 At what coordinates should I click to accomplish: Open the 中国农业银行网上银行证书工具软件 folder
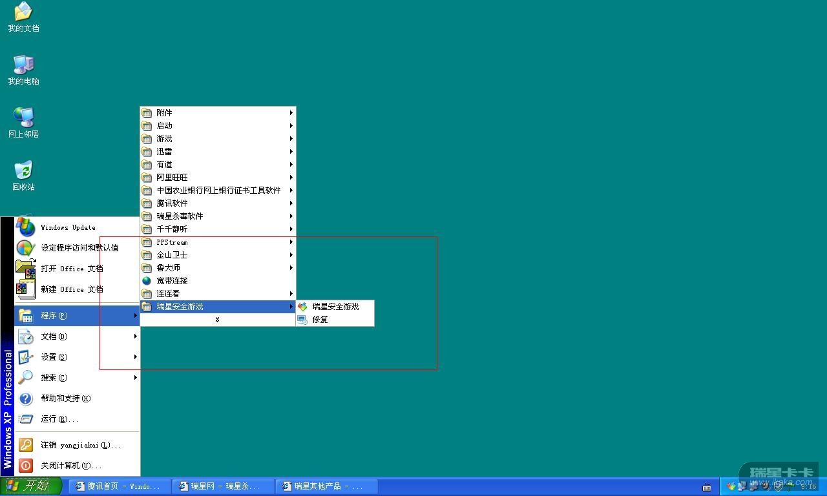[218, 191]
